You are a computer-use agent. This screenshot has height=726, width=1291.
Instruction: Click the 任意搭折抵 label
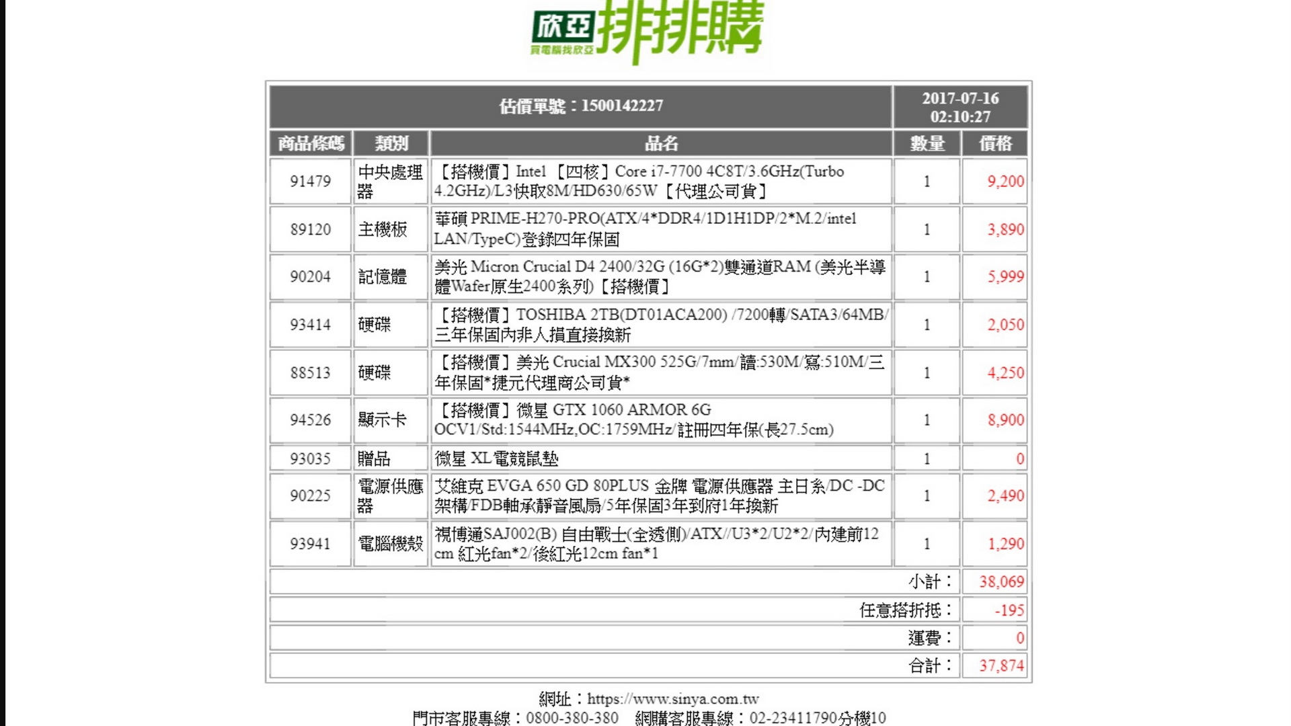[906, 610]
